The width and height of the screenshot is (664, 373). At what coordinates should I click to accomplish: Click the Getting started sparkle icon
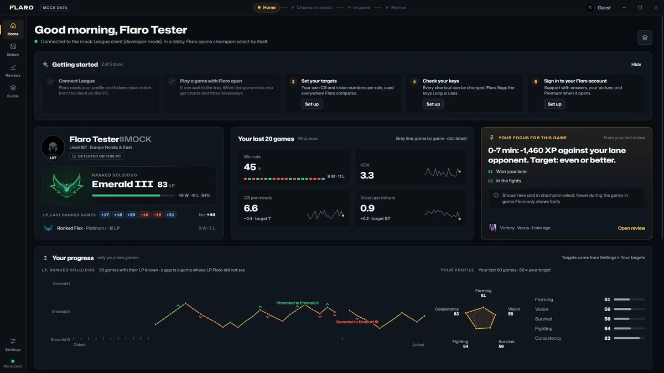click(x=45, y=65)
